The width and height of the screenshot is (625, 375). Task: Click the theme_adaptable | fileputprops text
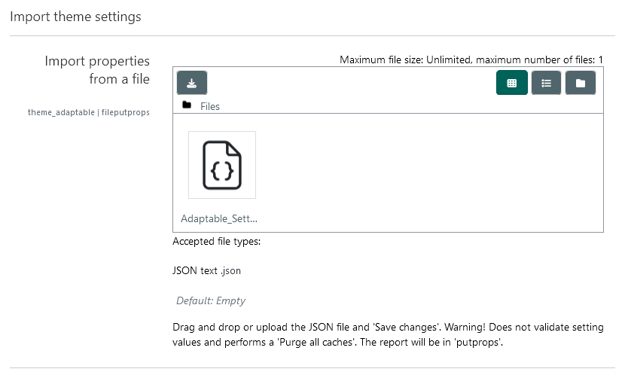click(x=89, y=112)
